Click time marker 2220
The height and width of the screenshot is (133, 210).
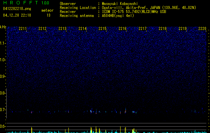202,29
